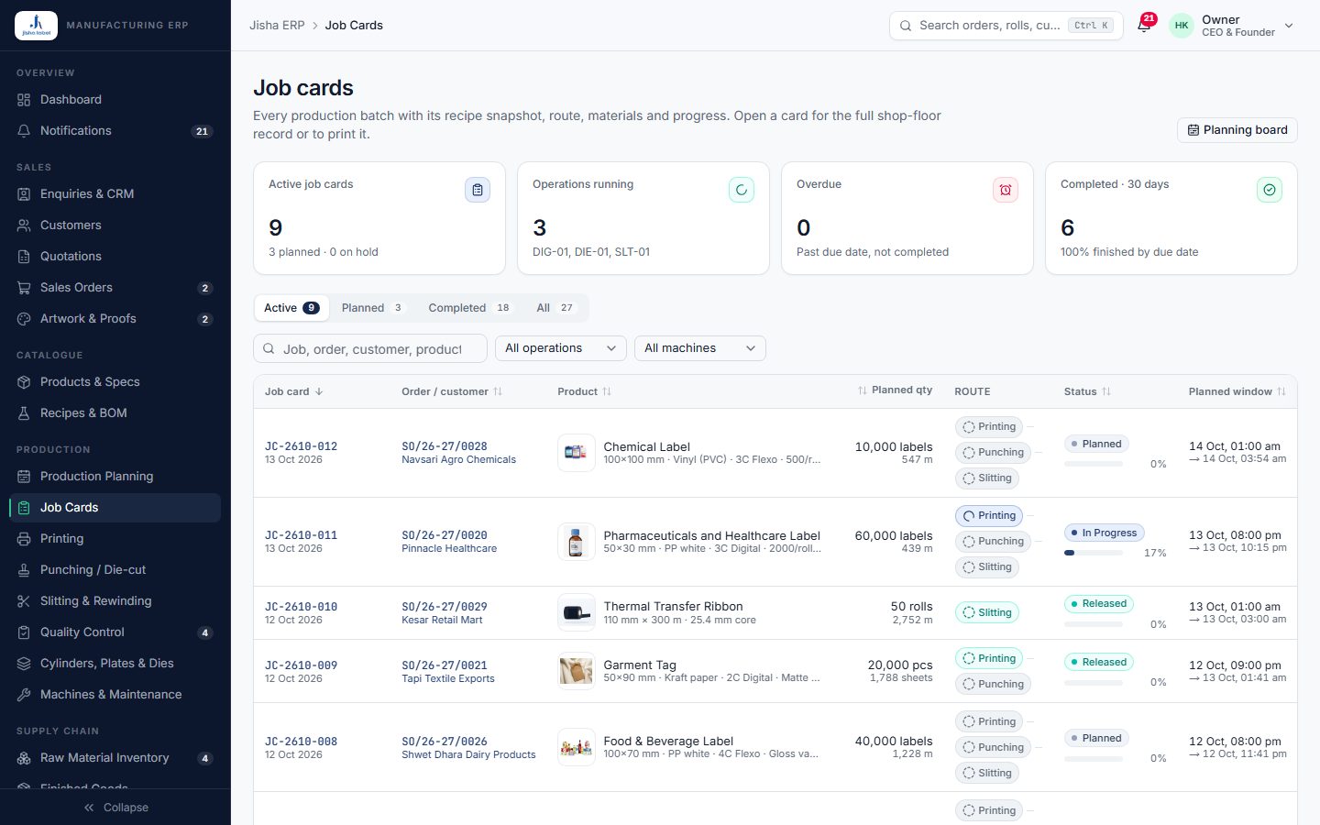Switch to the All tab
The width and height of the screenshot is (1320, 825).
pos(555,308)
